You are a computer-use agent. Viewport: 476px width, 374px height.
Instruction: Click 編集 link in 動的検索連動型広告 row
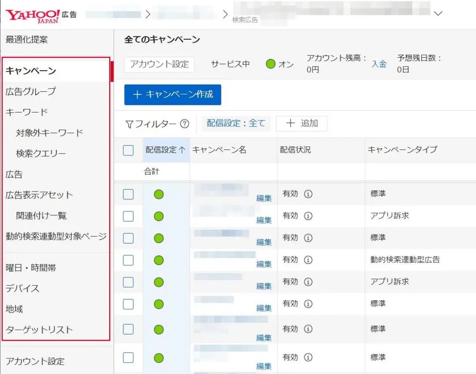pyautogui.click(x=264, y=264)
